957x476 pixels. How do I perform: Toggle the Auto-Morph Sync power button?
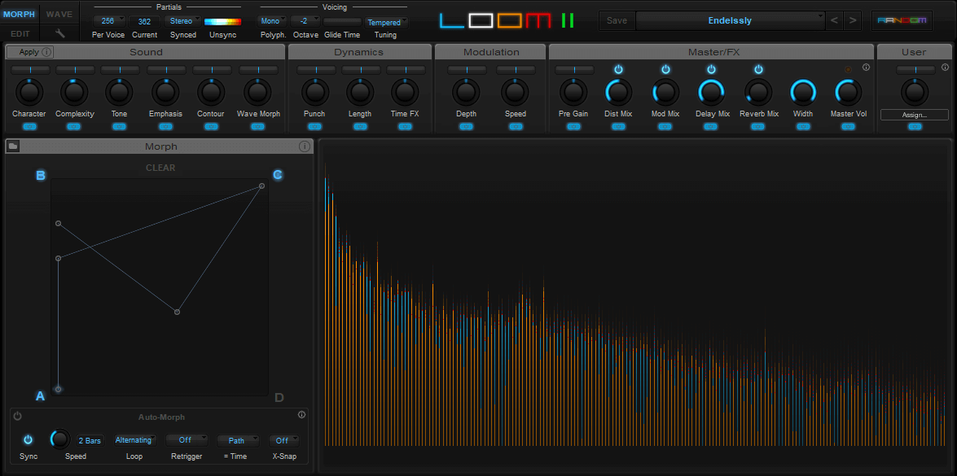pos(28,439)
